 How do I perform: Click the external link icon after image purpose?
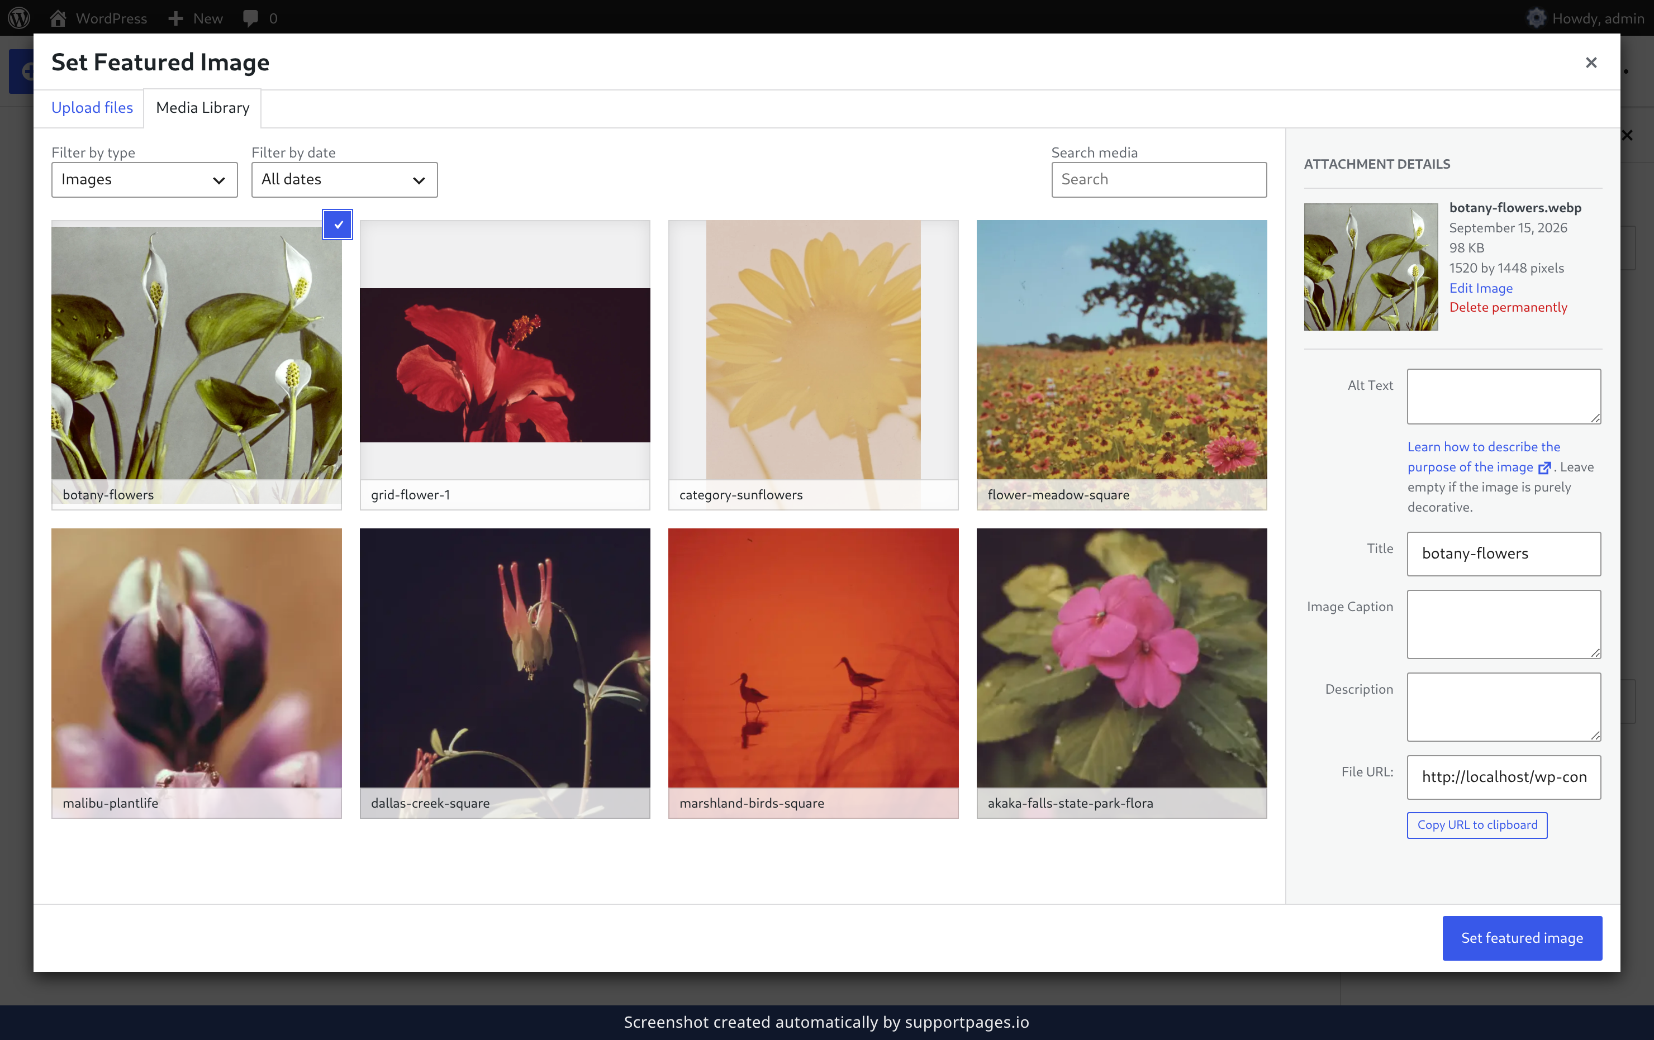click(1544, 467)
